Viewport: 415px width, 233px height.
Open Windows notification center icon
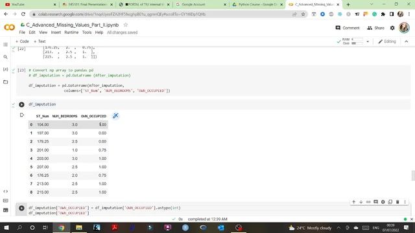407,228
